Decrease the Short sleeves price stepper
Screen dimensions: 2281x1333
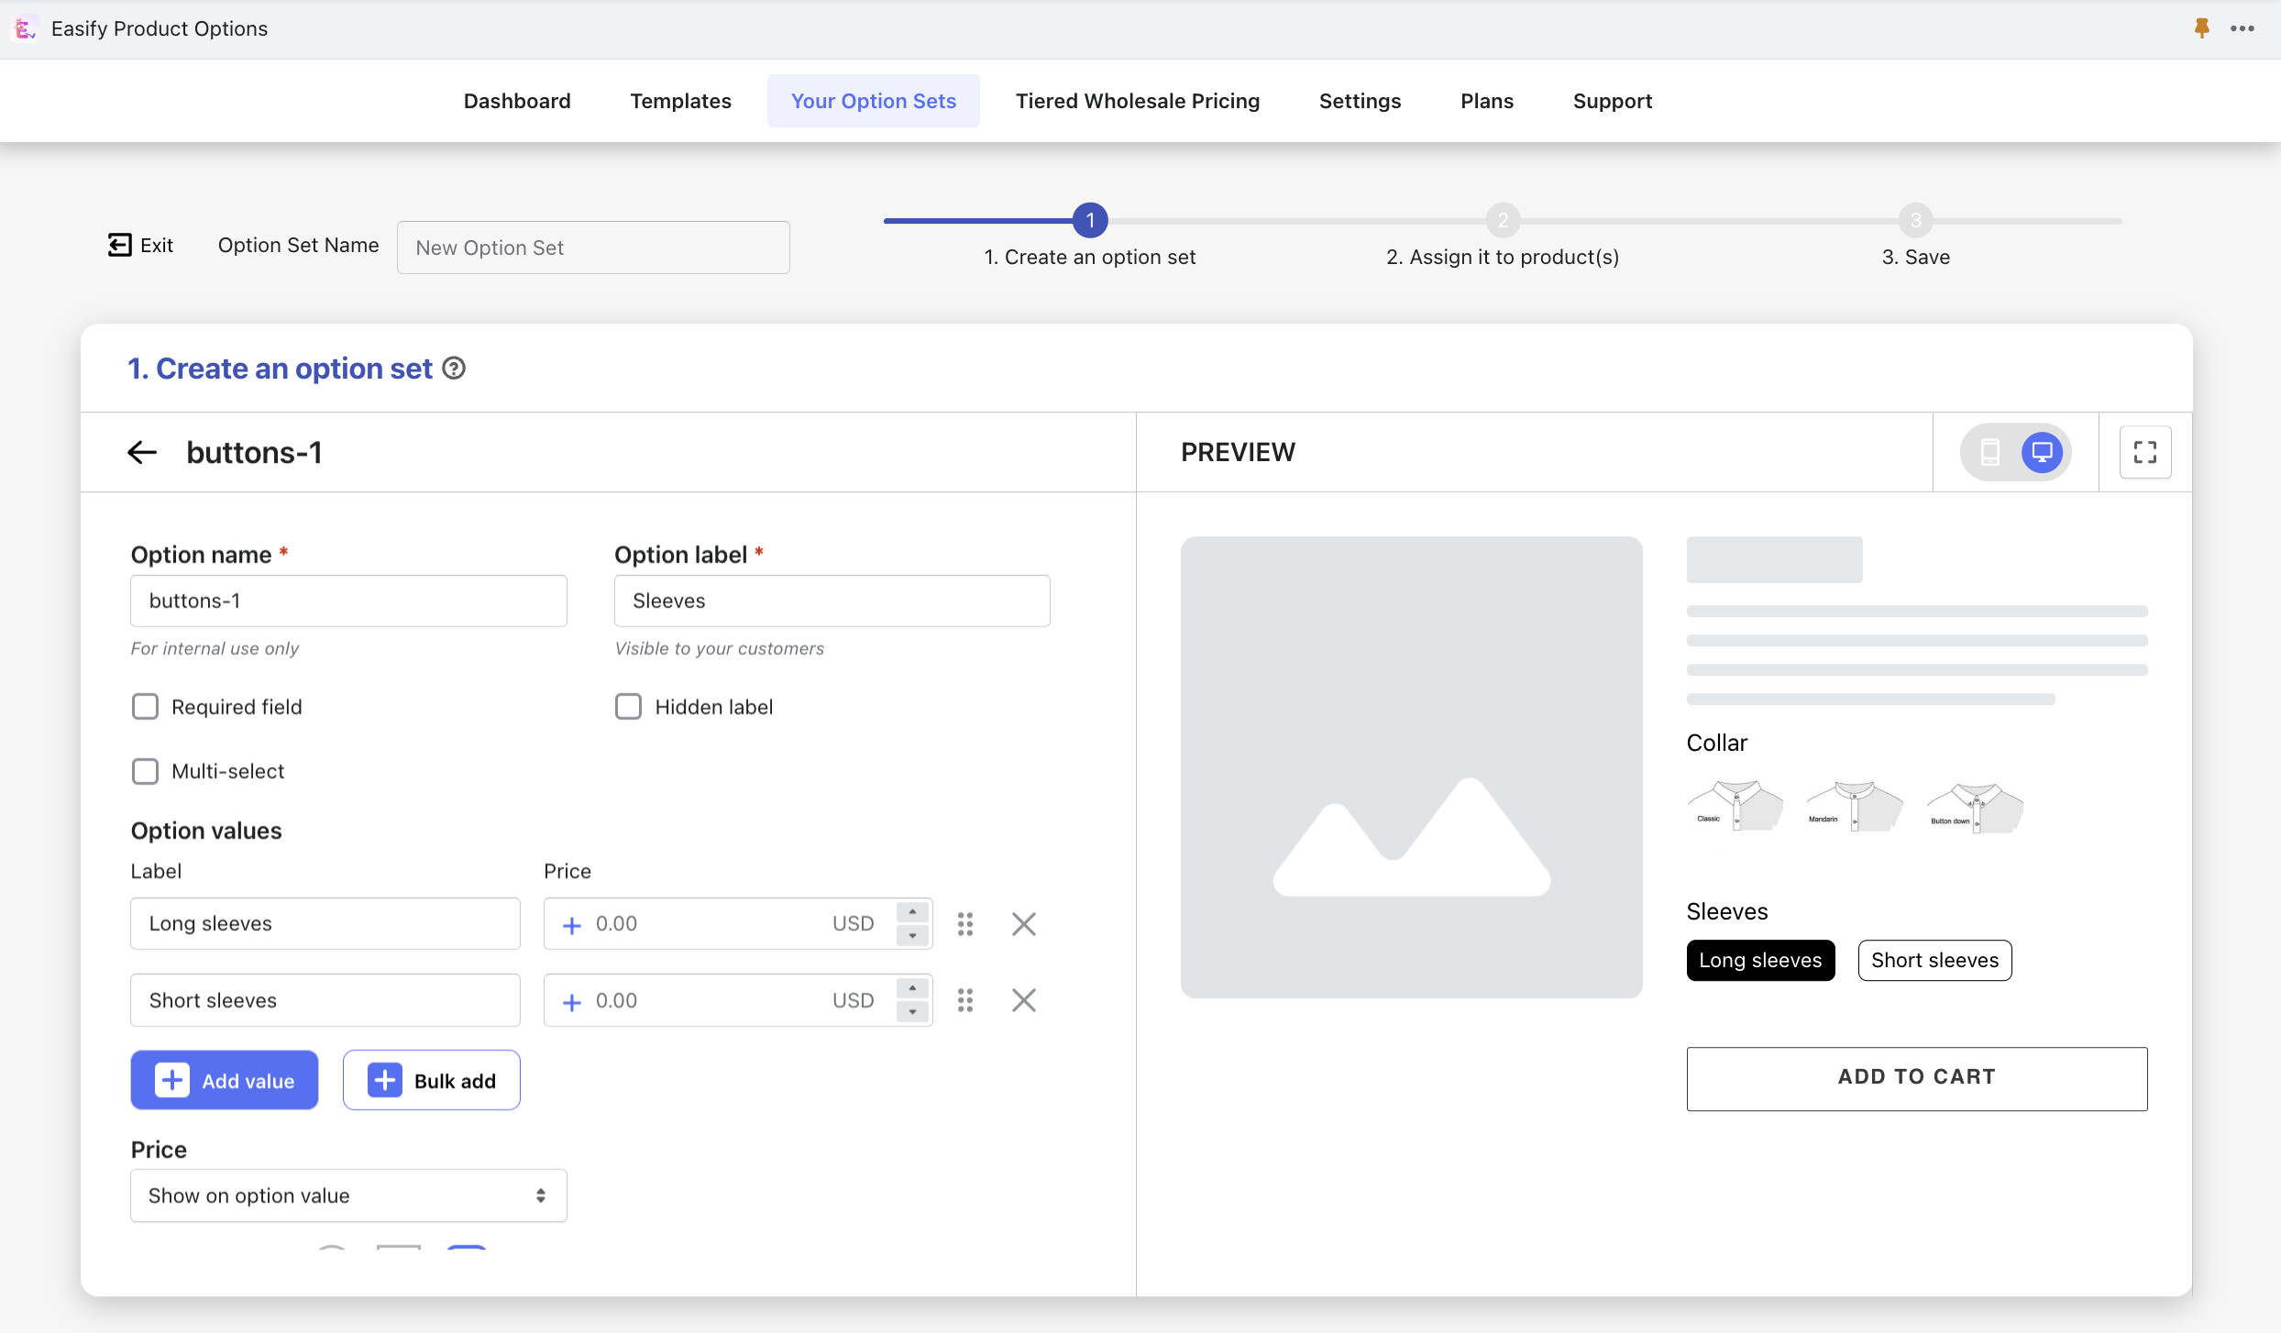912,1012
